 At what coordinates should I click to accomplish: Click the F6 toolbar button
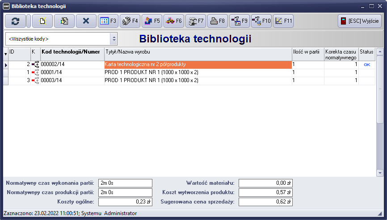click(x=173, y=21)
